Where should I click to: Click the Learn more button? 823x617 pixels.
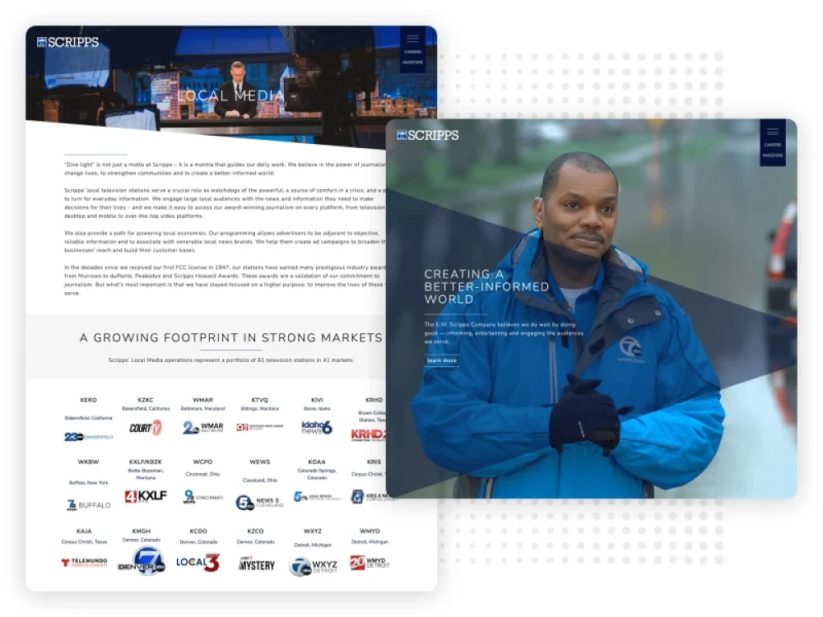442,360
